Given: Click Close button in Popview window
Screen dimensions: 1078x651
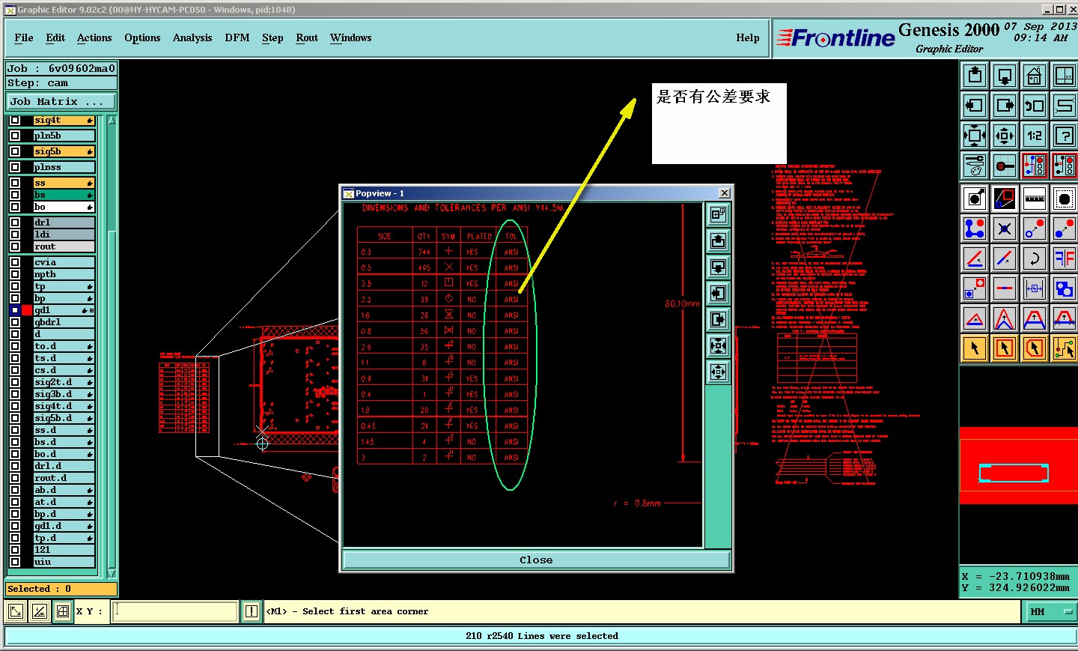Looking at the screenshot, I should (x=536, y=560).
